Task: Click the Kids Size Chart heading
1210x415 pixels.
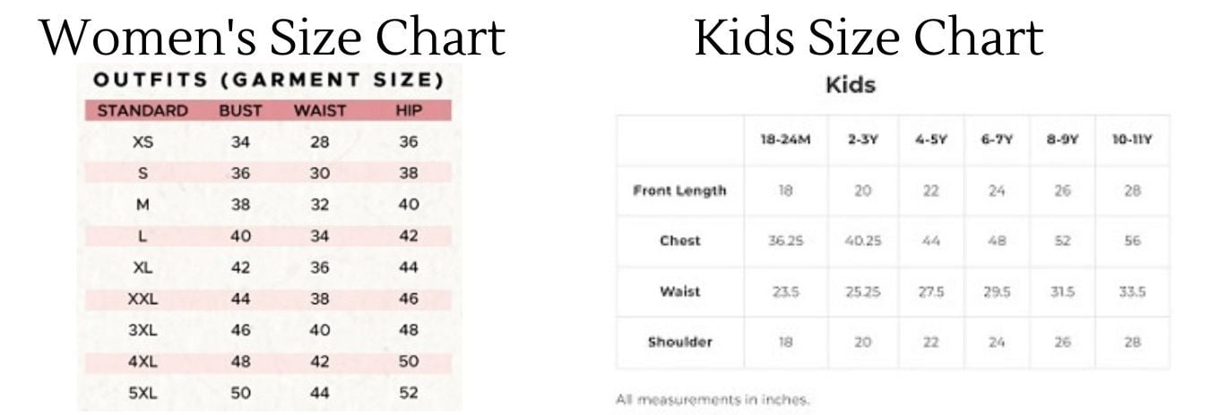Action: coord(869,37)
